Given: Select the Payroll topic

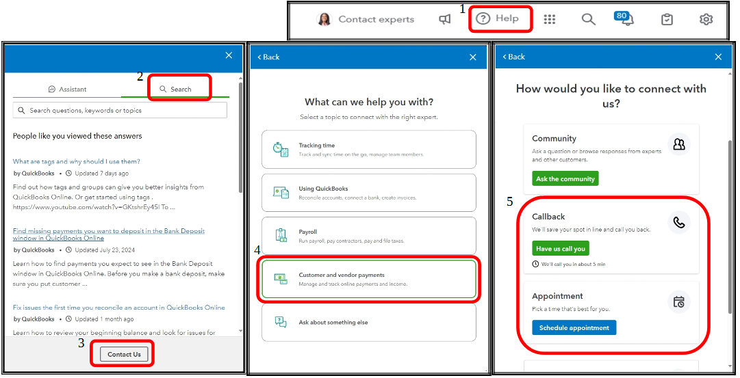Looking at the screenshot, I should tap(369, 236).
